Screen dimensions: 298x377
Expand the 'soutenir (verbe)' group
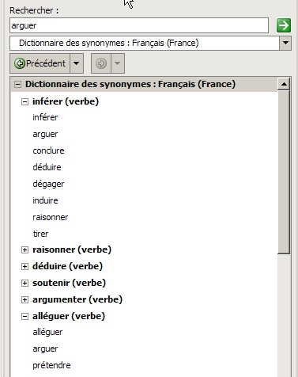coord(25,283)
